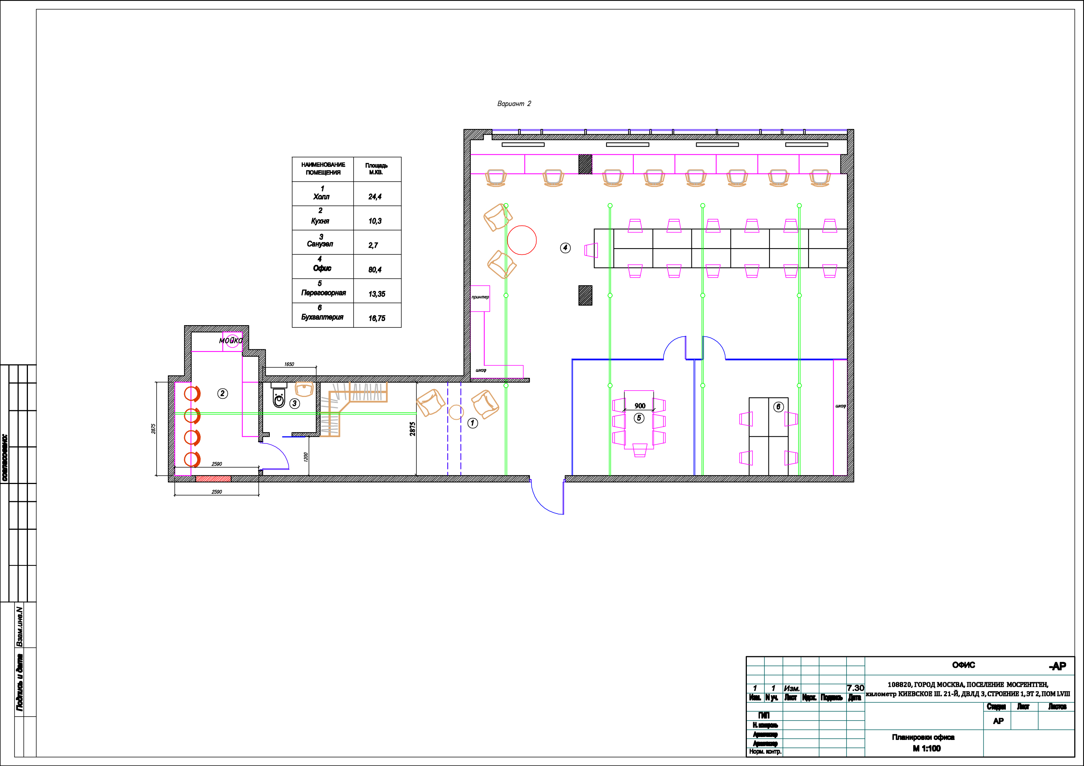The image size is (1084, 766).
Task: Select the toilet symbol in the bathroom
Action: (279, 395)
